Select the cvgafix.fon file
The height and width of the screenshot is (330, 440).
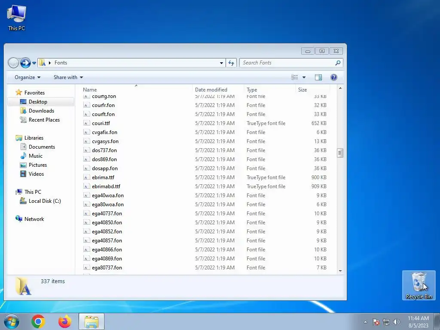coord(105,132)
